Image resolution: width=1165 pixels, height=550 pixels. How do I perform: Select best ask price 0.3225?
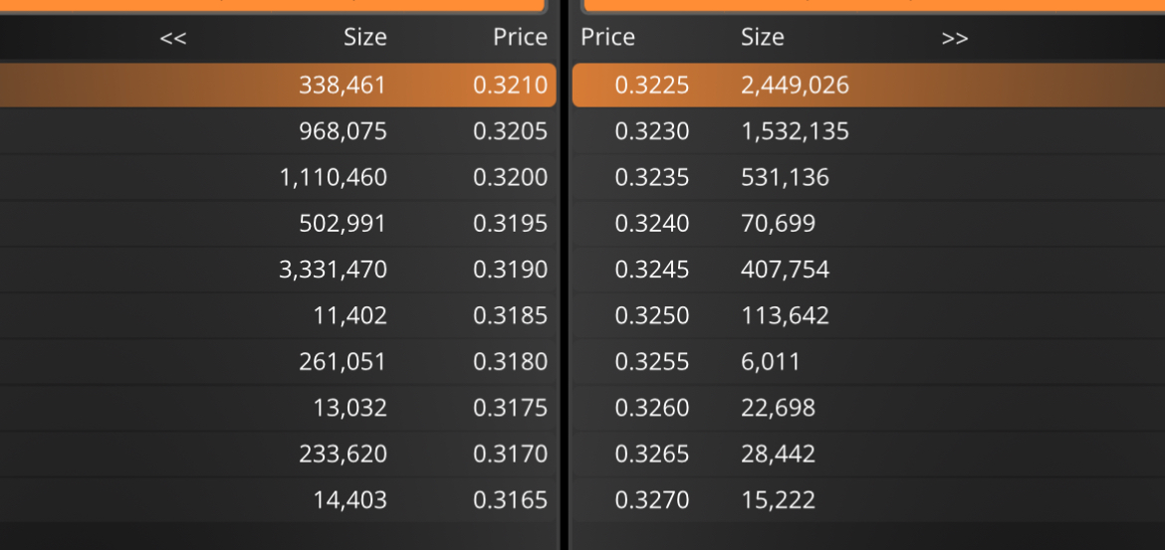651,85
